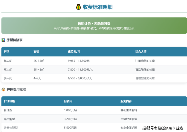The image size is (187, 132).
Task: Click the 搜狐号@搜狐焦点阜新站 watermark
Action: 162,128
